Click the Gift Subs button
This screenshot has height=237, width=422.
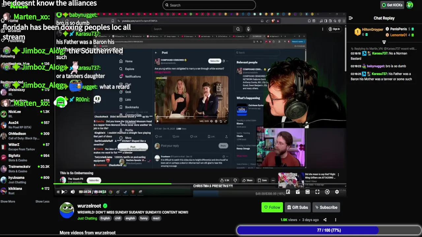point(297,207)
